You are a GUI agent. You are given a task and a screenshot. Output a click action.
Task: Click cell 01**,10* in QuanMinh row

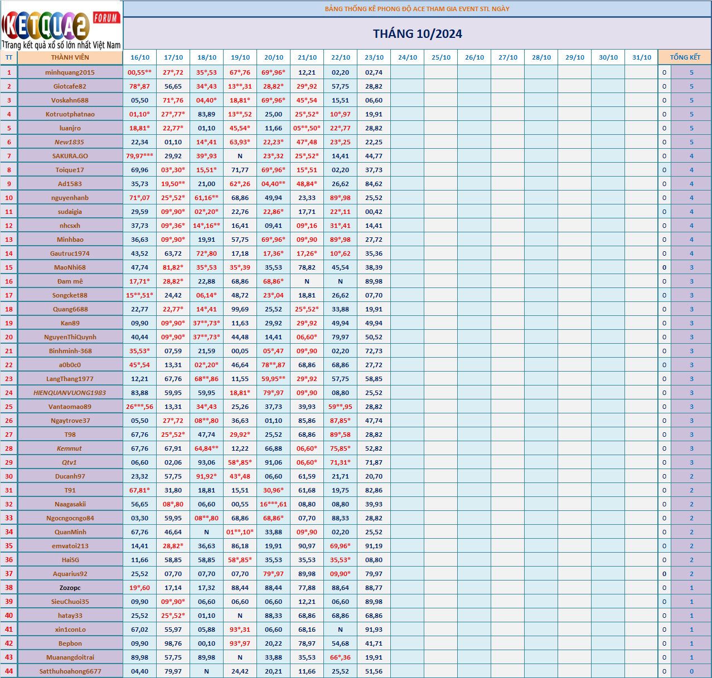pos(240,532)
